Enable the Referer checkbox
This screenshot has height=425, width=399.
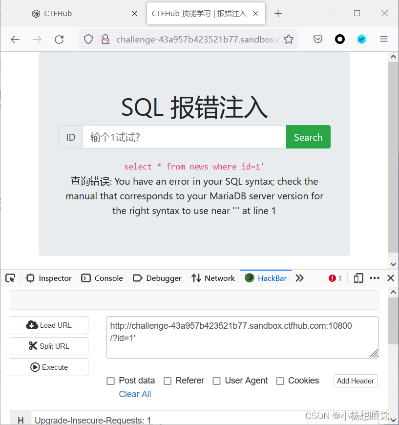pos(168,381)
